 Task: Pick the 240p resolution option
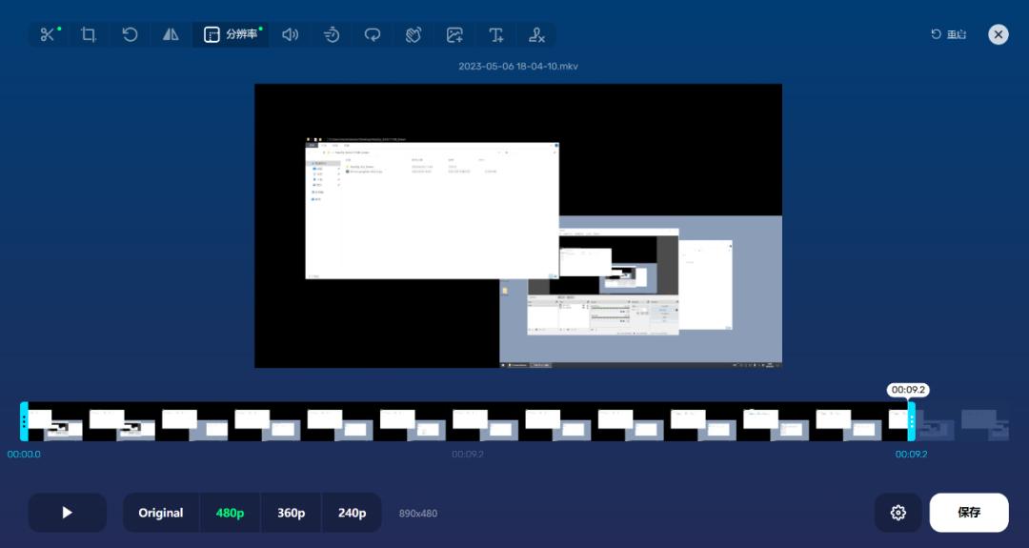pyautogui.click(x=352, y=513)
